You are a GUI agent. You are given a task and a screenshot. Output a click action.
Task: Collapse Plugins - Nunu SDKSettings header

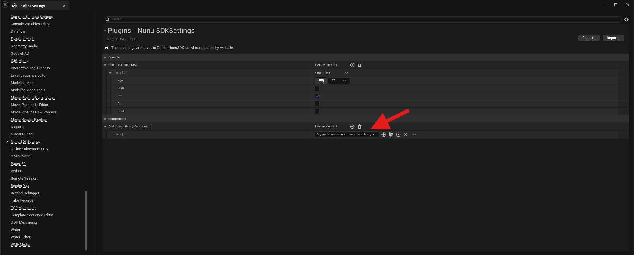pyautogui.click(x=105, y=31)
